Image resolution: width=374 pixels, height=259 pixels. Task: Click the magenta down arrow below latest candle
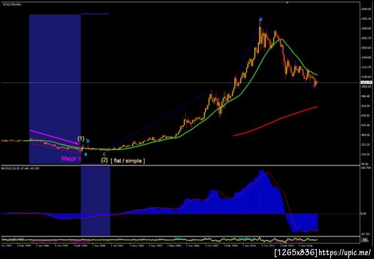click(315, 87)
